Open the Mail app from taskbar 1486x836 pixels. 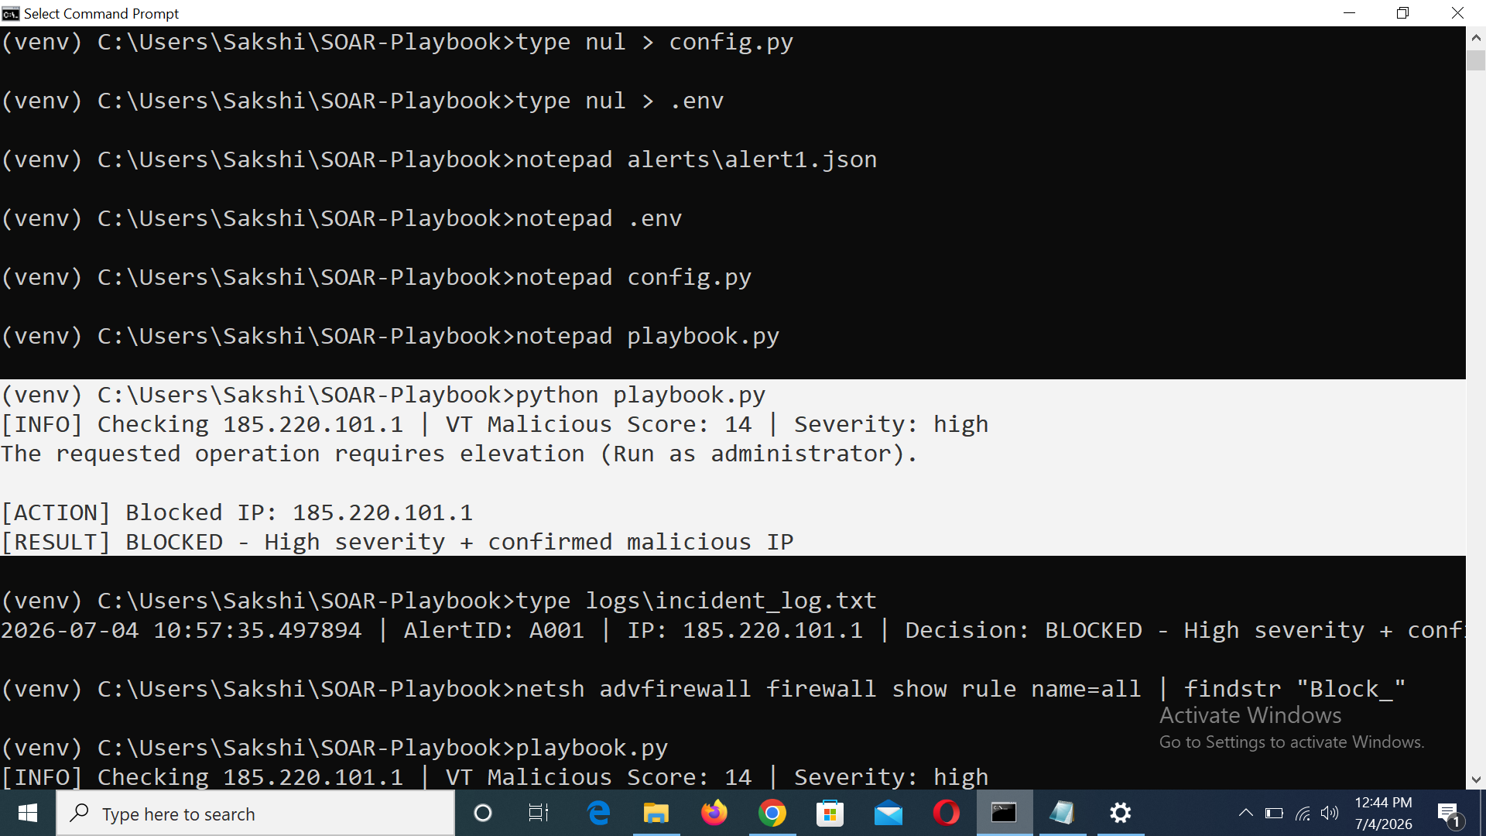tap(889, 813)
